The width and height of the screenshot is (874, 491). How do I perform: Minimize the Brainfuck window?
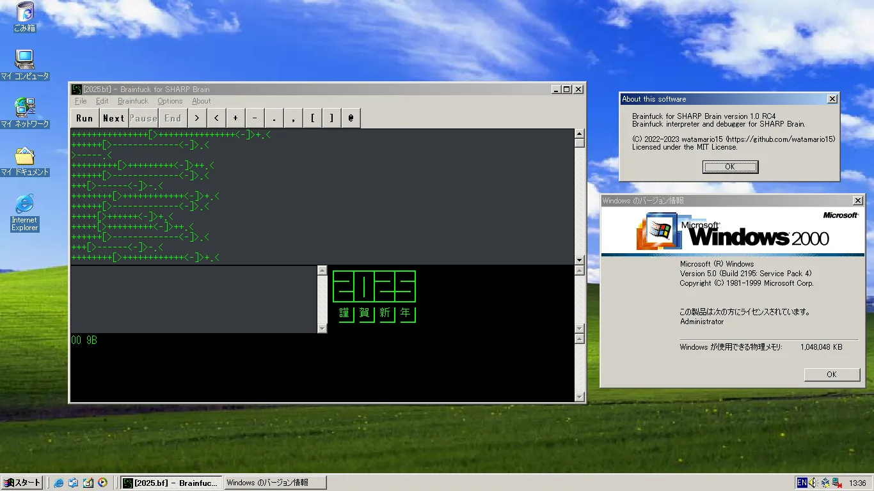557,90
